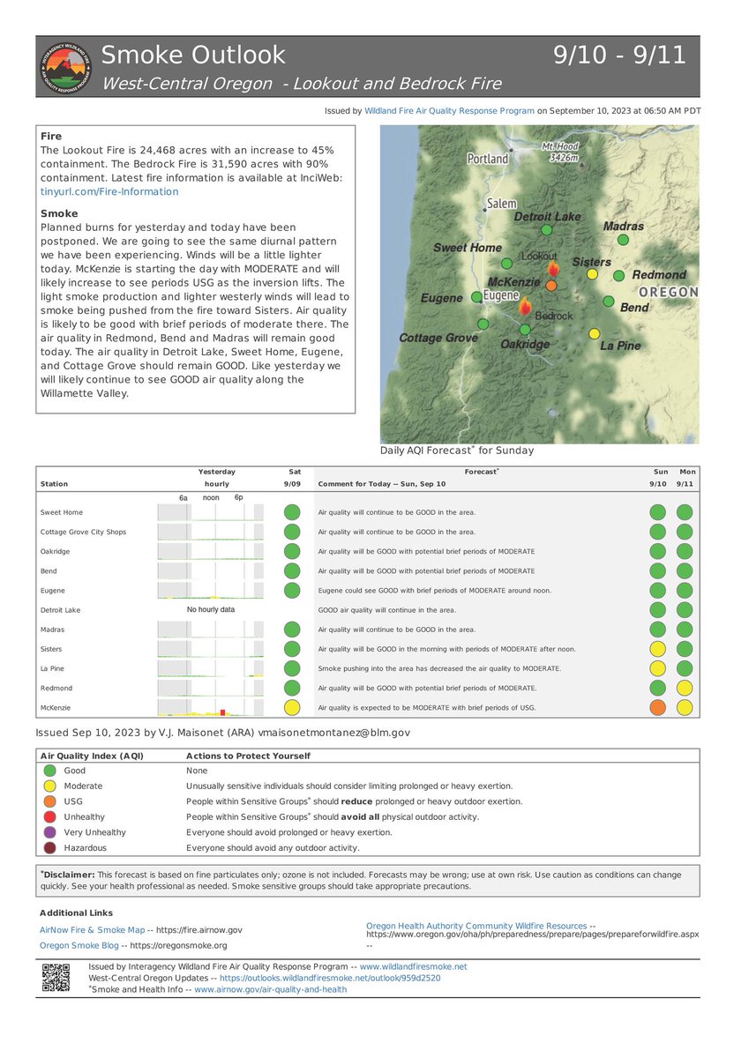The image size is (749, 1058).
Task: Click the 'Actions to Protect Yourself' column header
Action: (248, 756)
